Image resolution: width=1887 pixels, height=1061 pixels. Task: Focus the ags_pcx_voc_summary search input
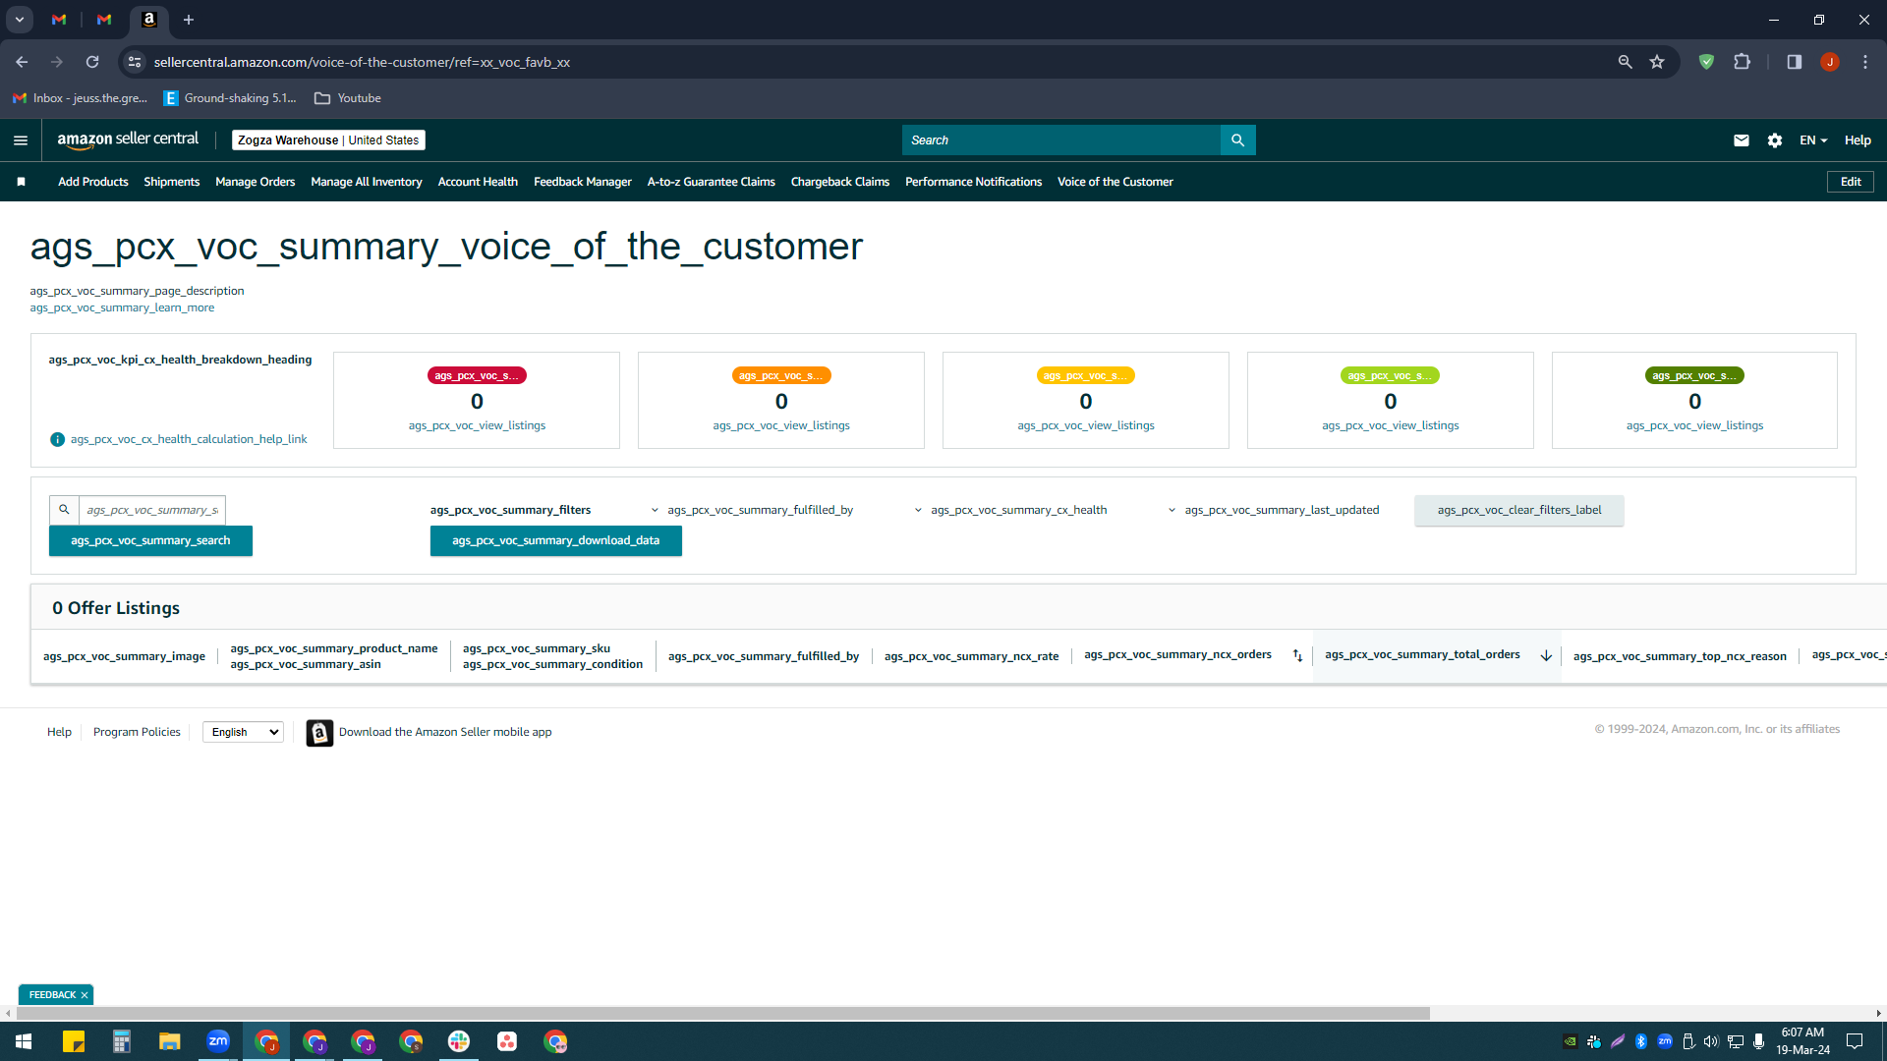[x=152, y=510]
